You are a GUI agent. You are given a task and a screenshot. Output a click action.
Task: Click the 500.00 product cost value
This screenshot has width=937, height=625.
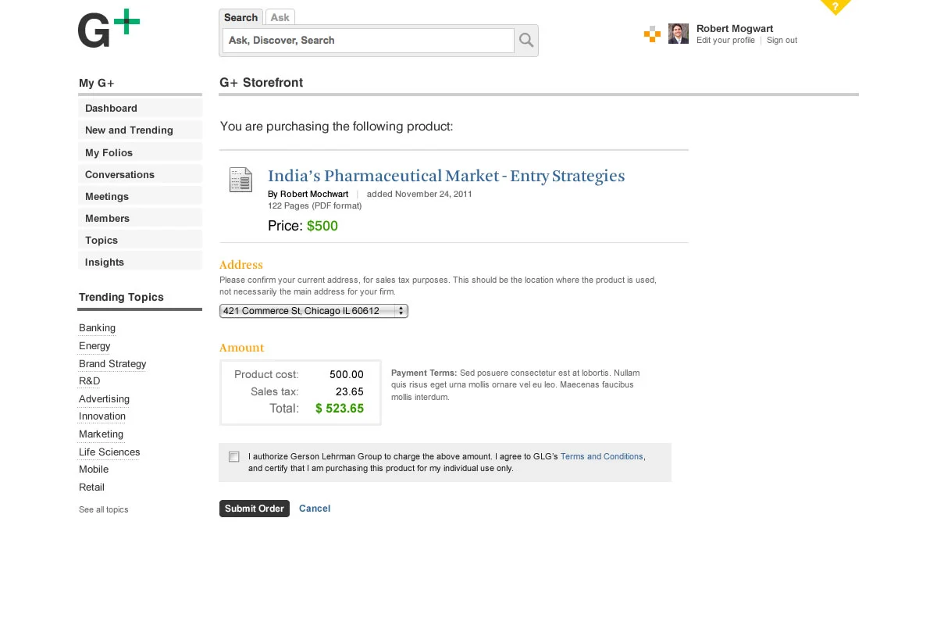(347, 375)
